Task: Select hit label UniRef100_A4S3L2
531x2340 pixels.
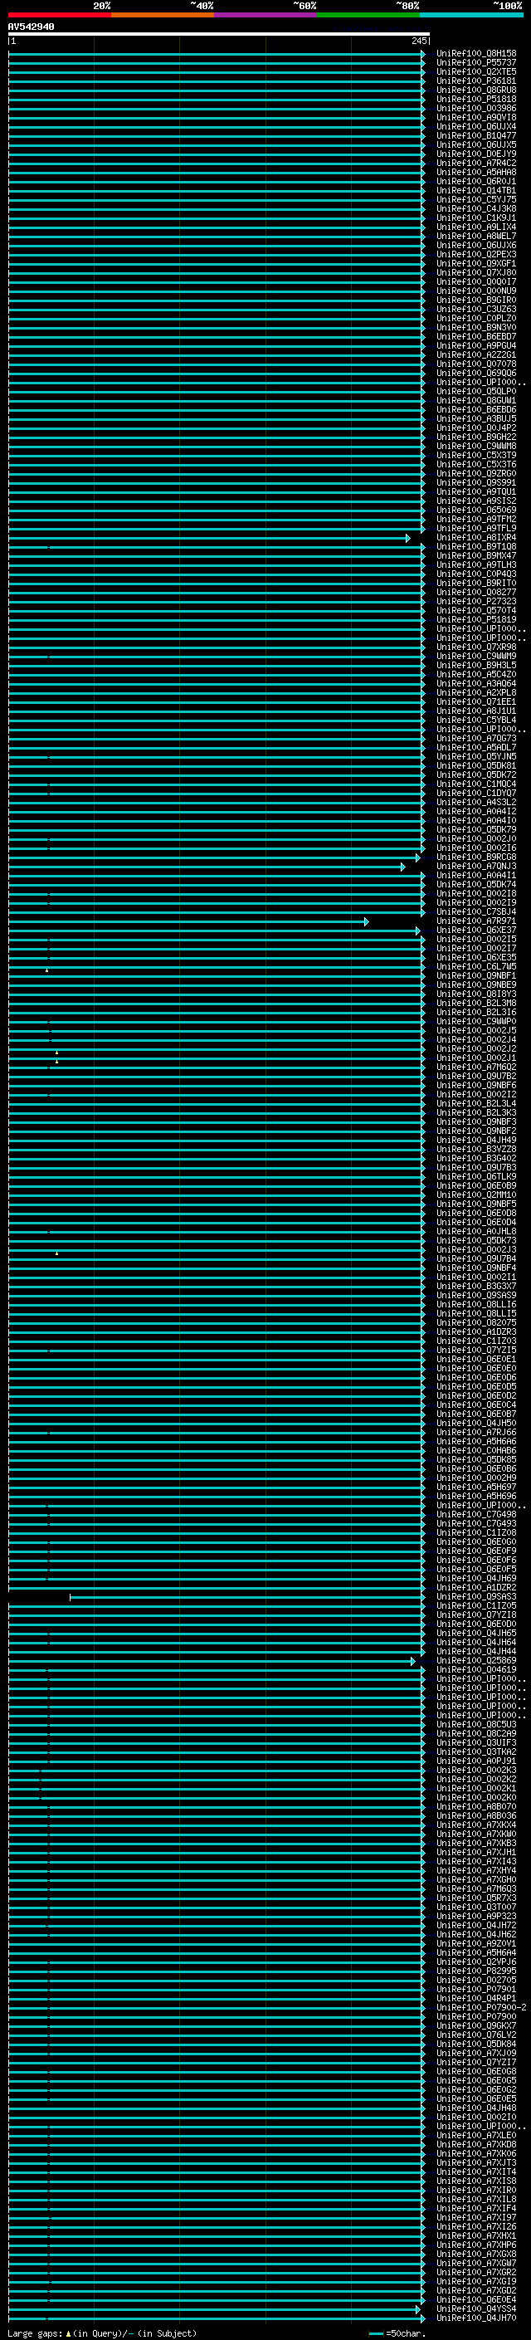Action: (476, 803)
